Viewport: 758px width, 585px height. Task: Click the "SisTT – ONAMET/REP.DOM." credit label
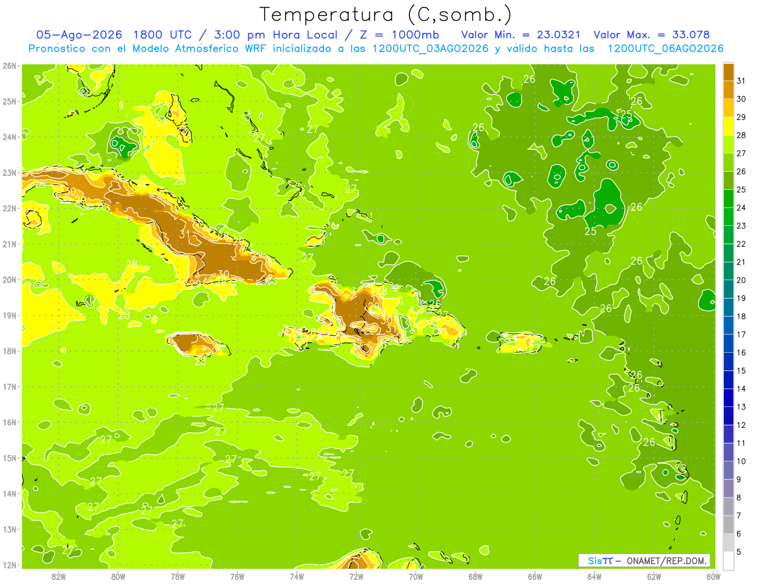[644, 560]
